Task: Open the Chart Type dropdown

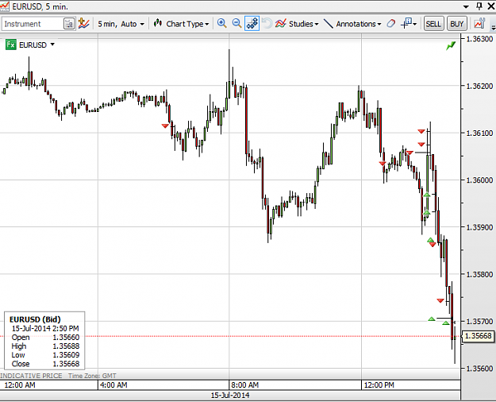Action: [x=188, y=24]
